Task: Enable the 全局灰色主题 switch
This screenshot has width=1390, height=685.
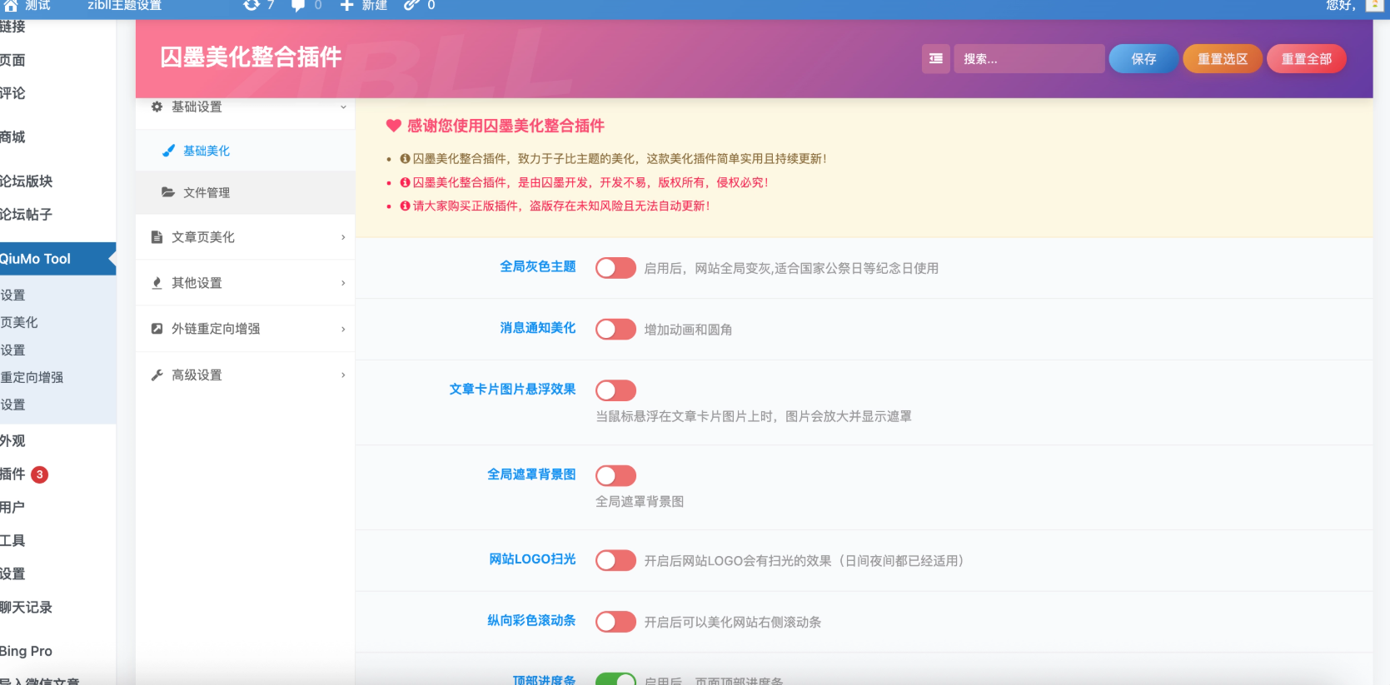Action: pos(615,268)
